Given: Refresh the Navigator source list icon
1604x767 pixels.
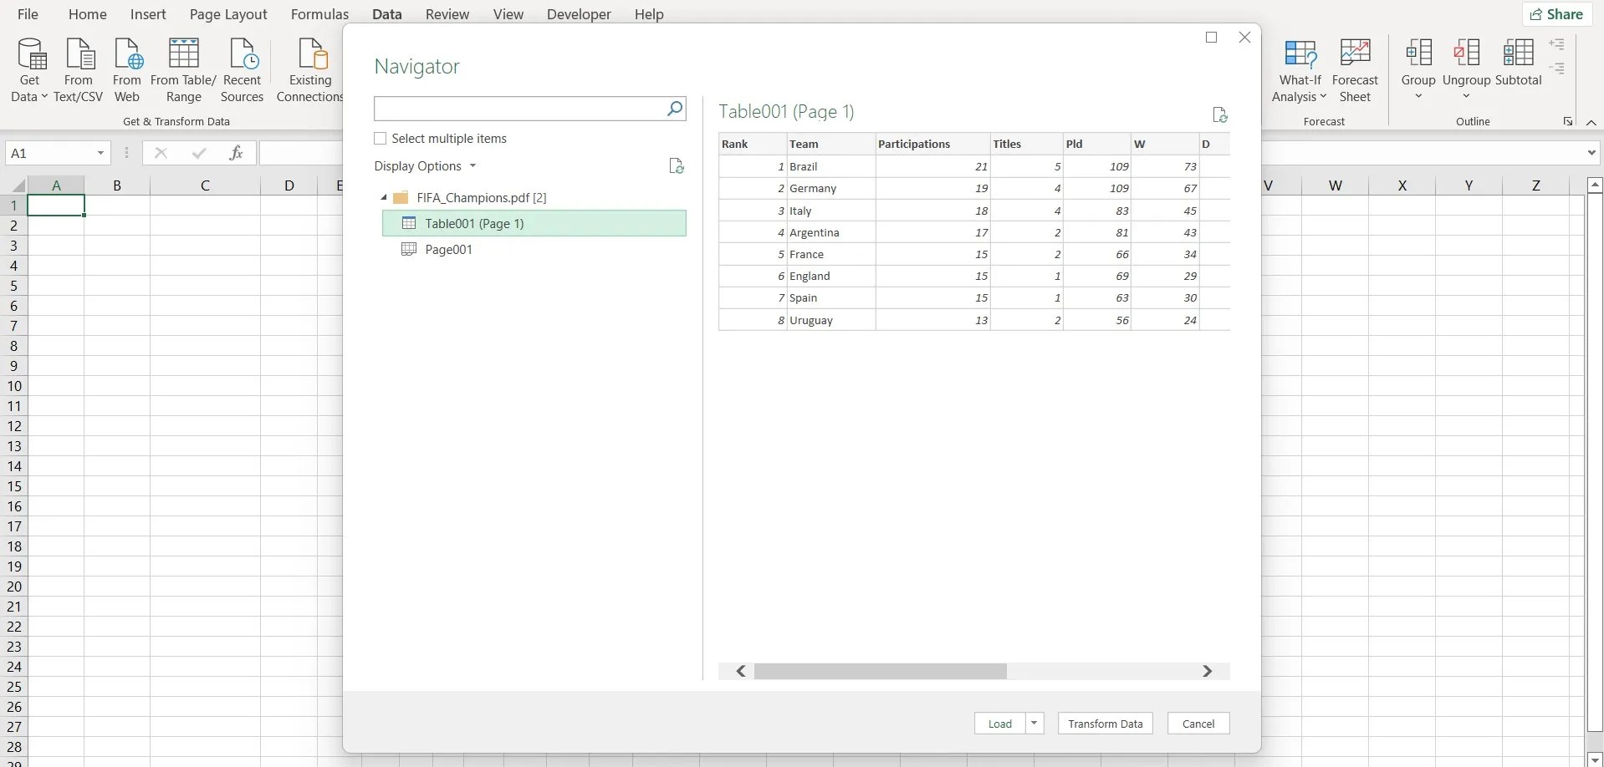Looking at the screenshot, I should tap(677, 166).
